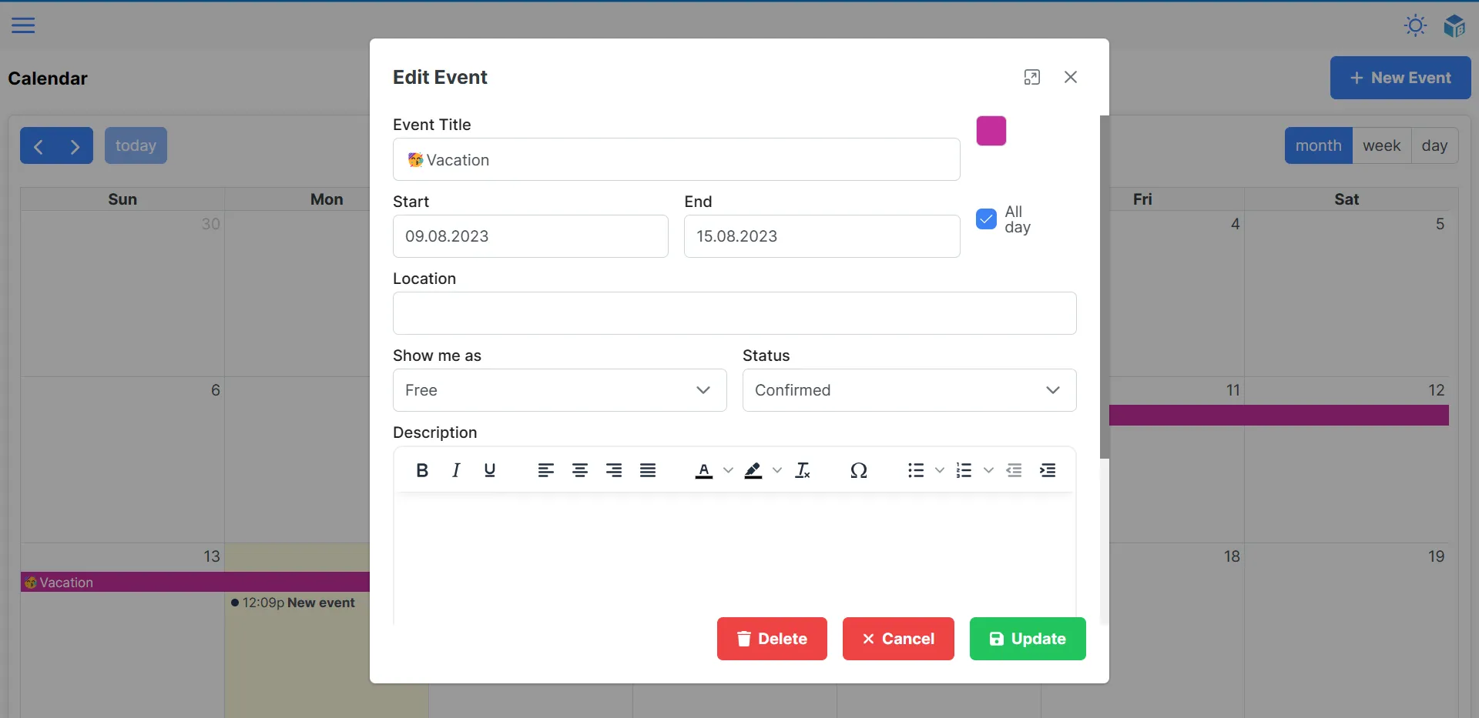Apply italic formatting in description editor
The height and width of the screenshot is (718, 1479).
click(x=455, y=470)
